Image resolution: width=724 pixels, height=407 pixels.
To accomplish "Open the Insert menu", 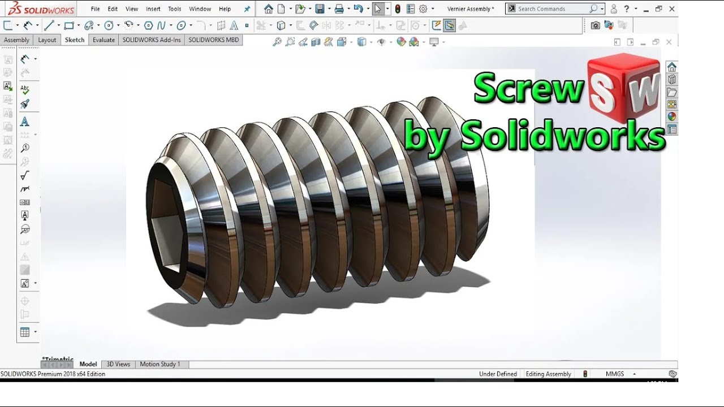I will (153, 9).
